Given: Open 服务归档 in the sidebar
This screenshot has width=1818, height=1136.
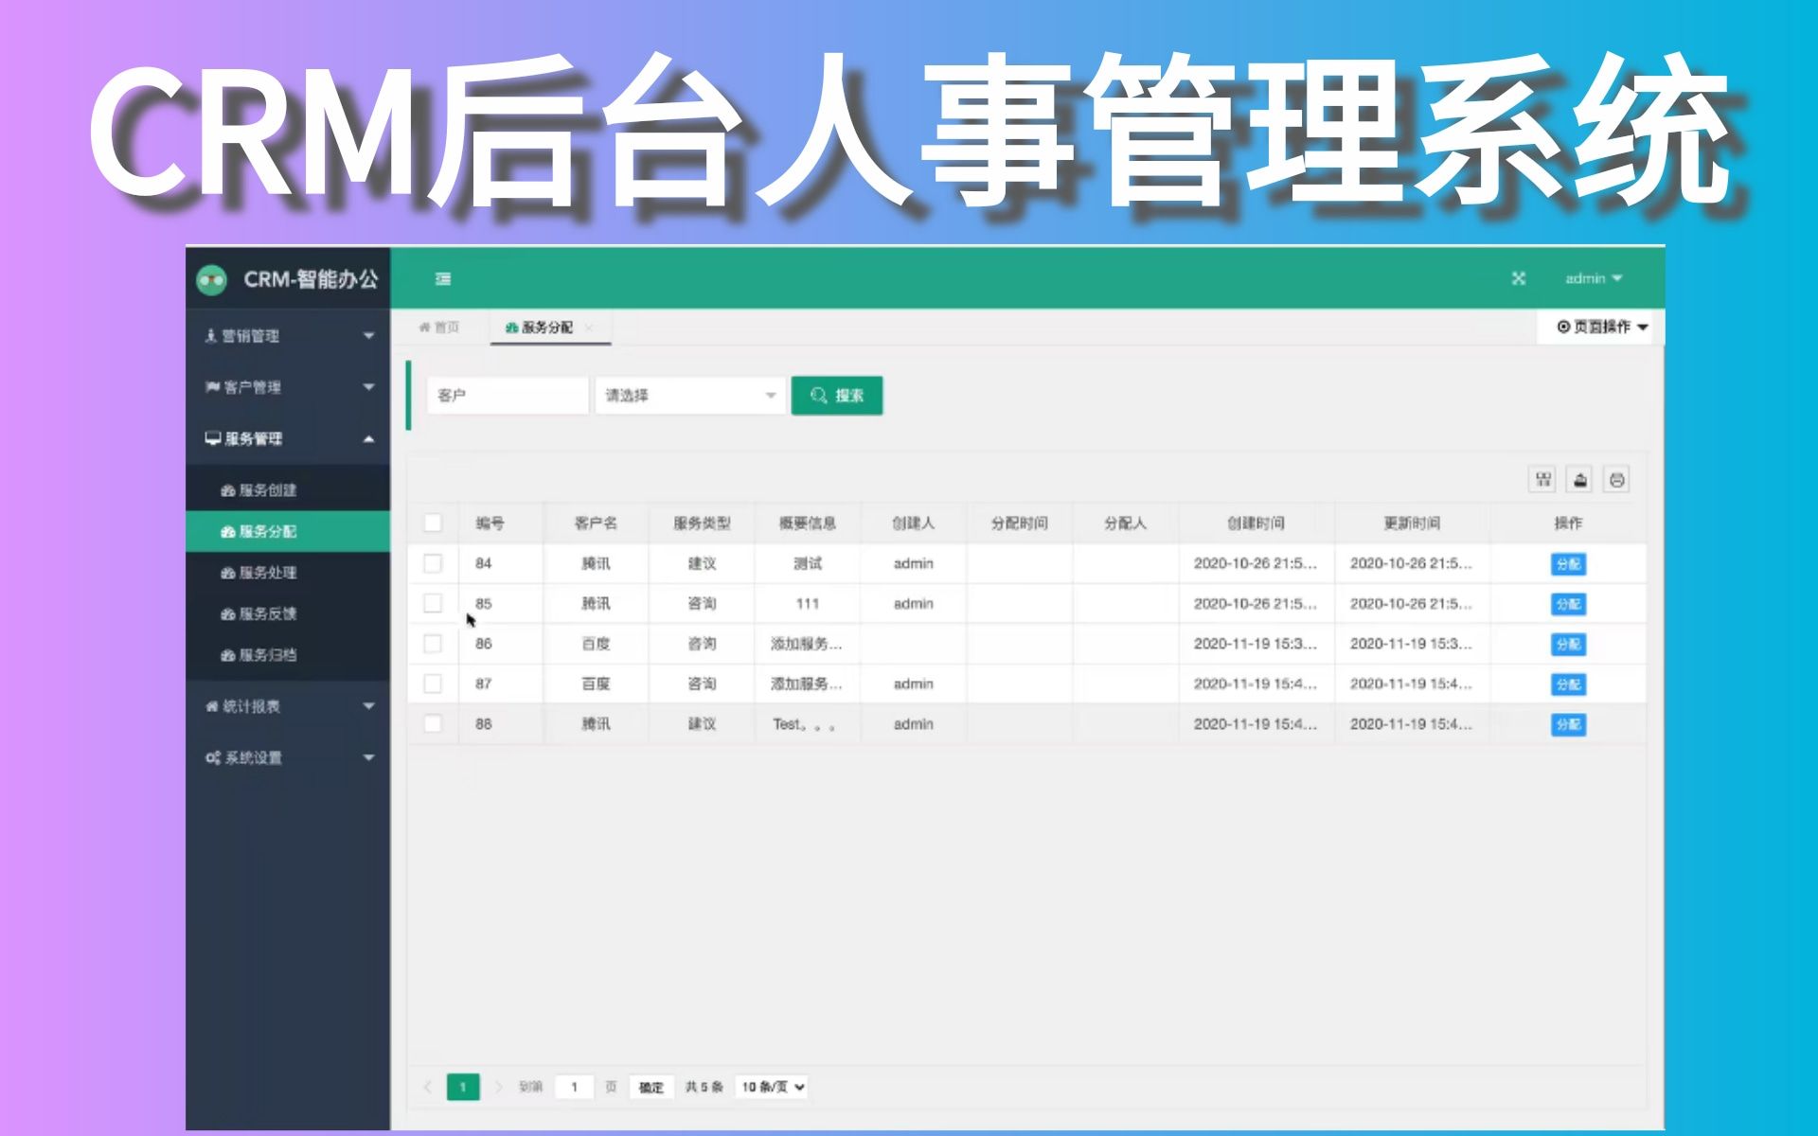Looking at the screenshot, I should tap(288, 655).
